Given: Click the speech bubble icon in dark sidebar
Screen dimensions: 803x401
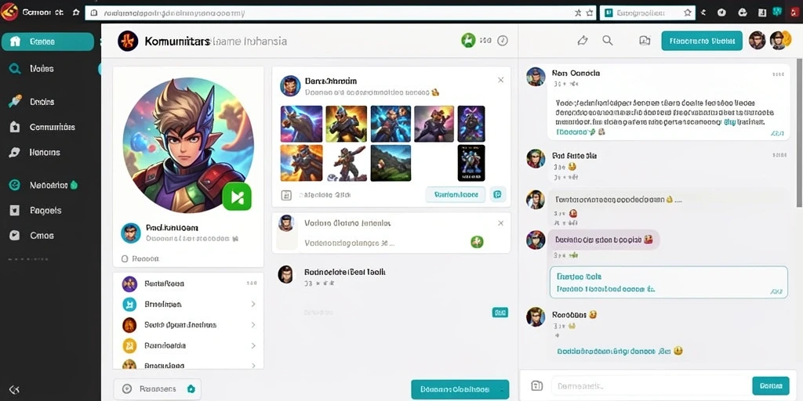Looking at the screenshot, I should coord(15,153).
